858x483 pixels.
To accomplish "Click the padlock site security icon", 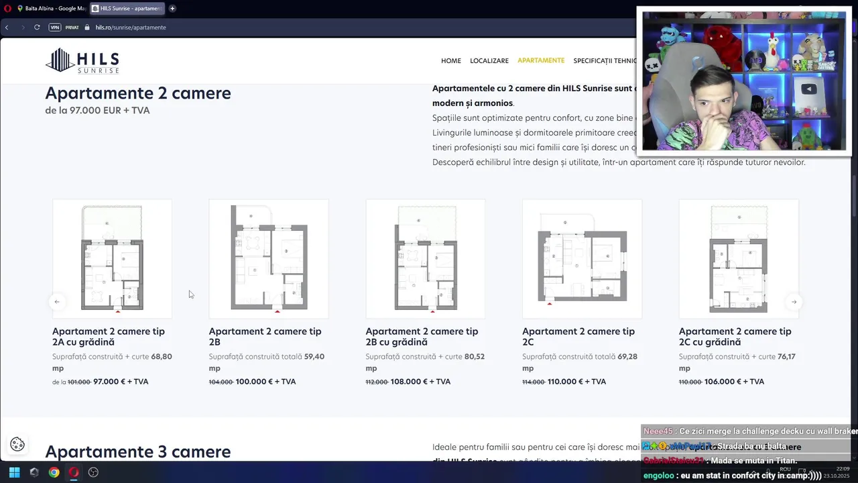I will pyautogui.click(x=87, y=28).
